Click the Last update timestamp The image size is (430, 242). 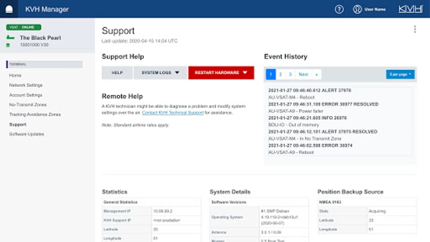pyautogui.click(x=139, y=41)
